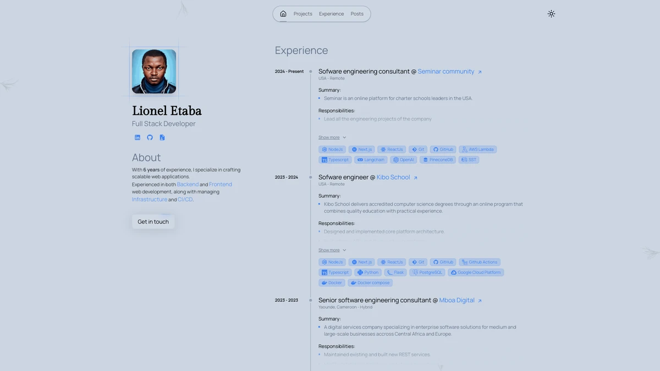The height and width of the screenshot is (371, 660).
Task: Click external link arrow beside Mboa Digital
Action: click(x=480, y=301)
